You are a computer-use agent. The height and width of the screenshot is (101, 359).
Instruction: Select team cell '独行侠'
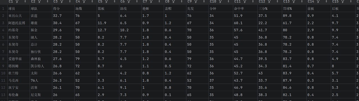click(41, 52)
